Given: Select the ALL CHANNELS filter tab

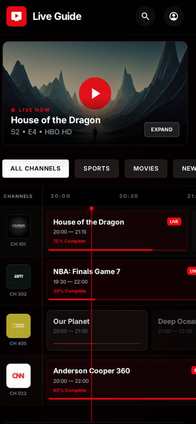Looking at the screenshot, I should (x=35, y=169).
